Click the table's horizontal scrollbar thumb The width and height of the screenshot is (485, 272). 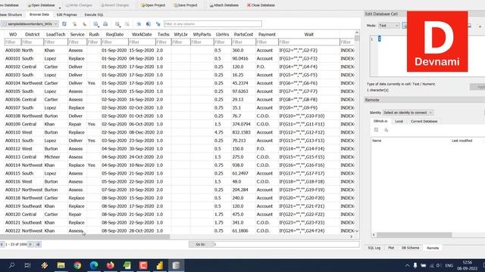pyautogui.click(x=85, y=236)
